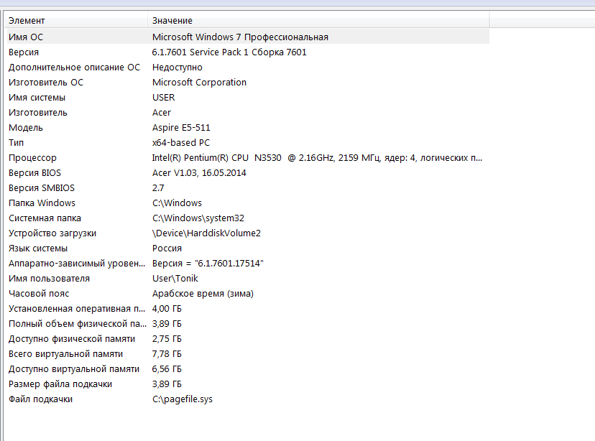Click the "Имя пользователя" row

49,279
